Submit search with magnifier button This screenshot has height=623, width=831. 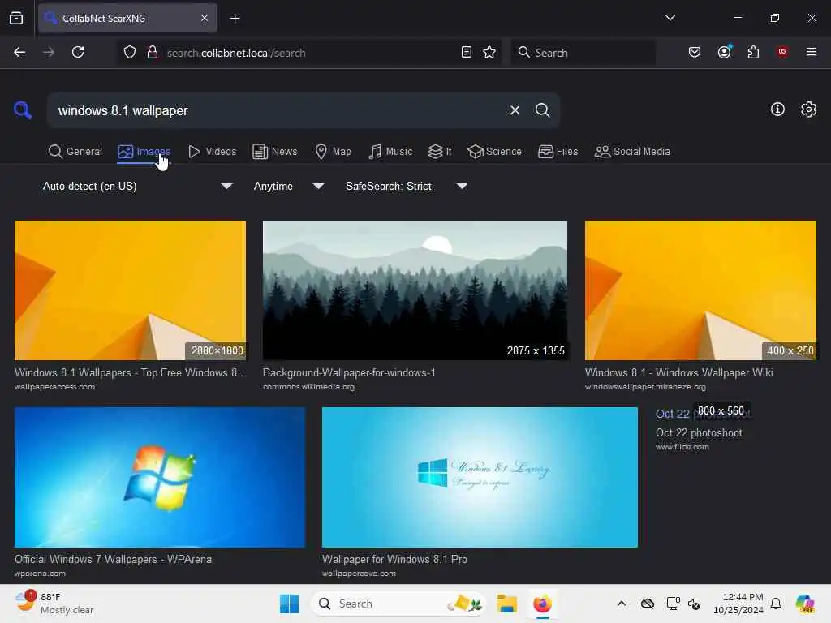pos(542,110)
